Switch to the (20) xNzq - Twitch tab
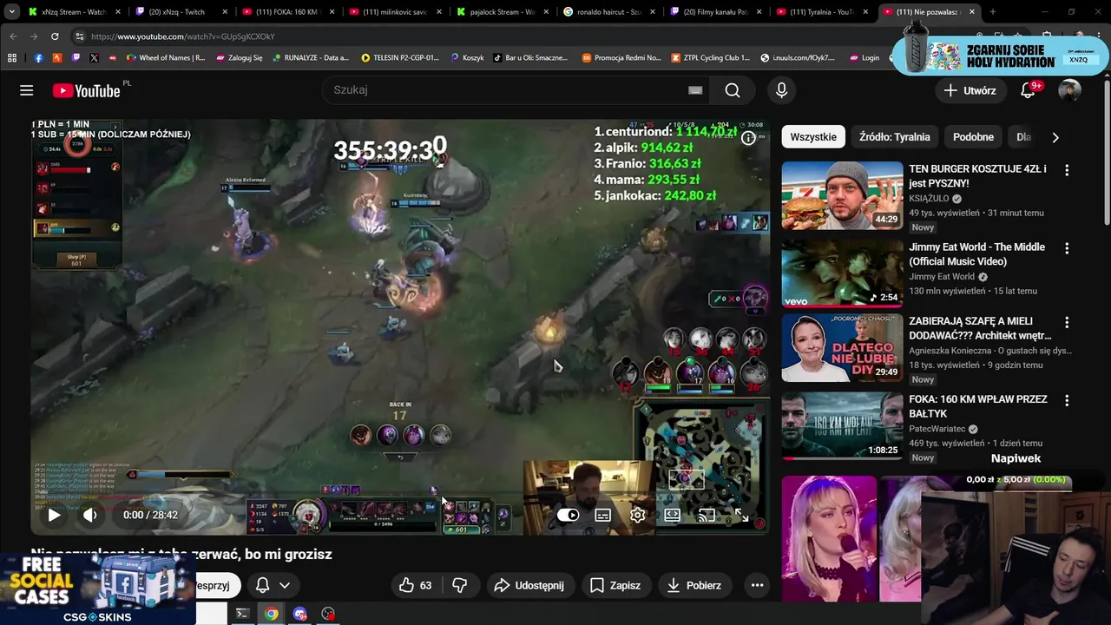This screenshot has width=1111, height=625. tap(182, 12)
